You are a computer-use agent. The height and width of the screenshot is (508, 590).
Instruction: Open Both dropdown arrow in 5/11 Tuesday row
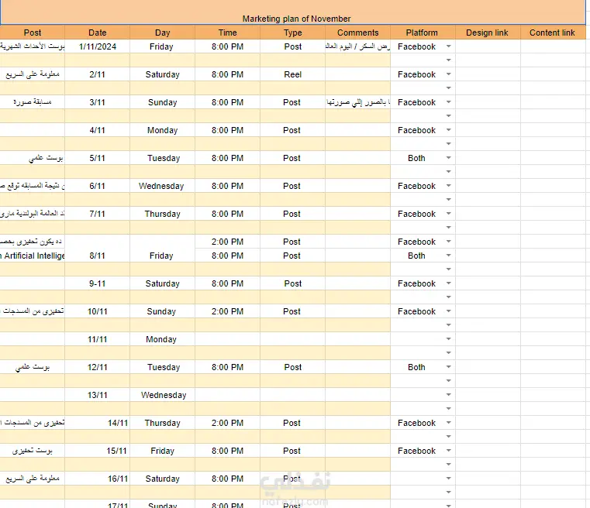pyautogui.click(x=449, y=158)
